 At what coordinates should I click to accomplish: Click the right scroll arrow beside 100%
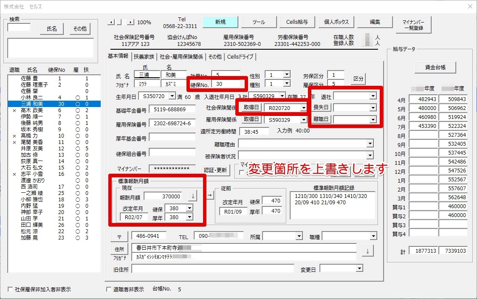coord(130,22)
